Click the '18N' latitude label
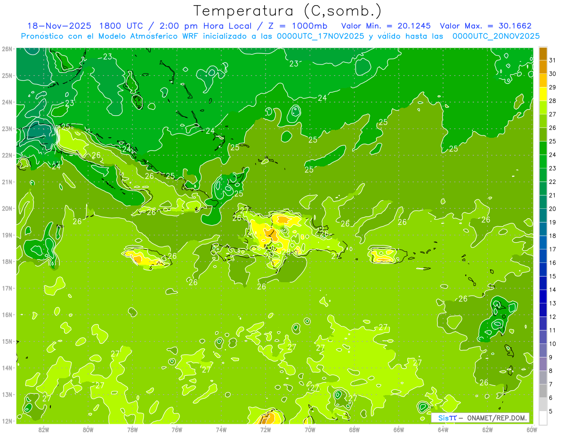Screen dimensions: 565x436 tap(7, 262)
